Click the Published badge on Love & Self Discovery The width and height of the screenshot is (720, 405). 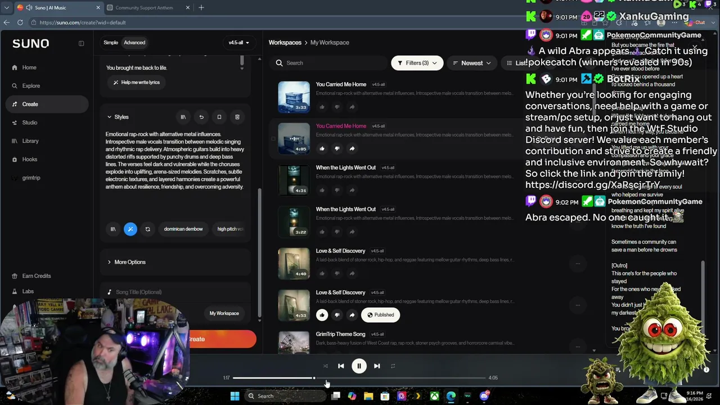(x=381, y=315)
